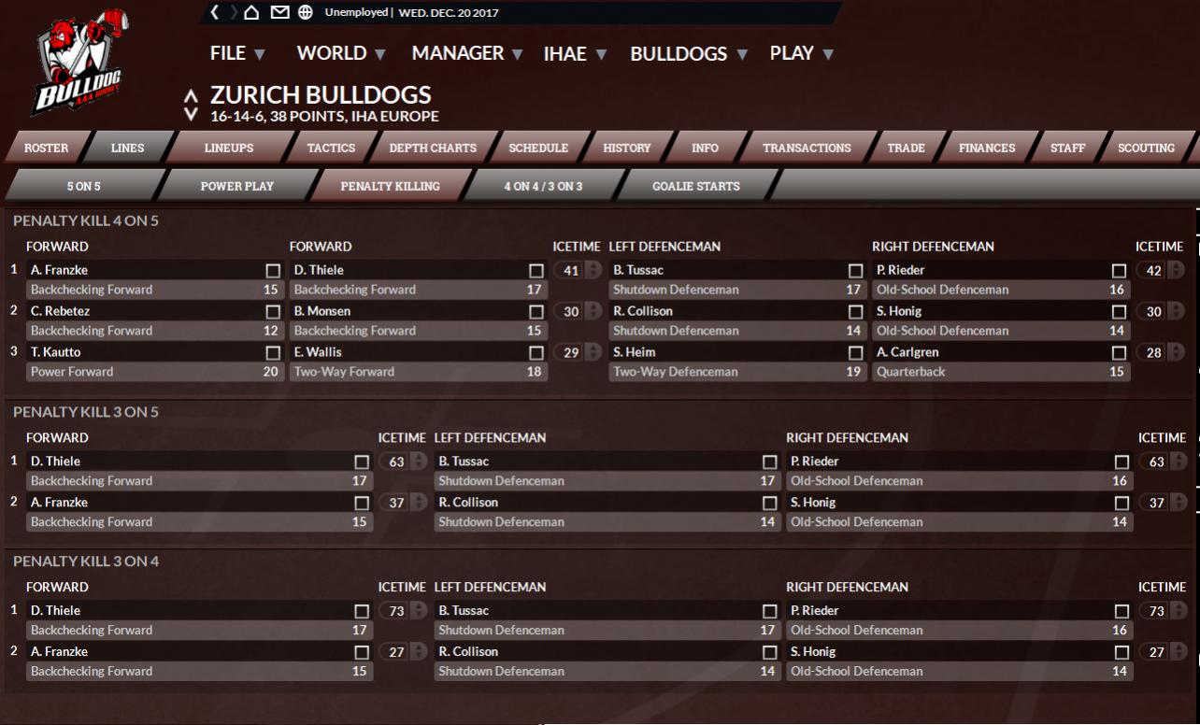The width and height of the screenshot is (1200, 725).
Task: Open the IHAE menu
Action: coord(575,54)
